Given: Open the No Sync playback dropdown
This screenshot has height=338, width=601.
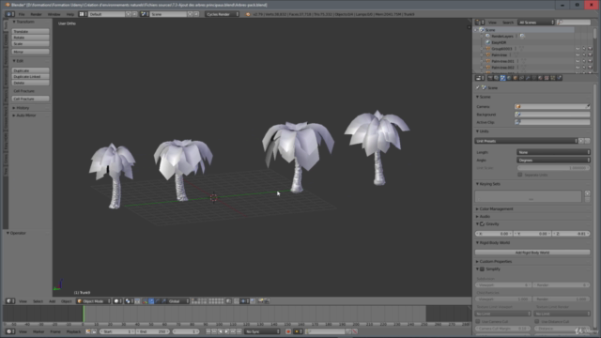Looking at the screenshot, I should coord(262,331).
